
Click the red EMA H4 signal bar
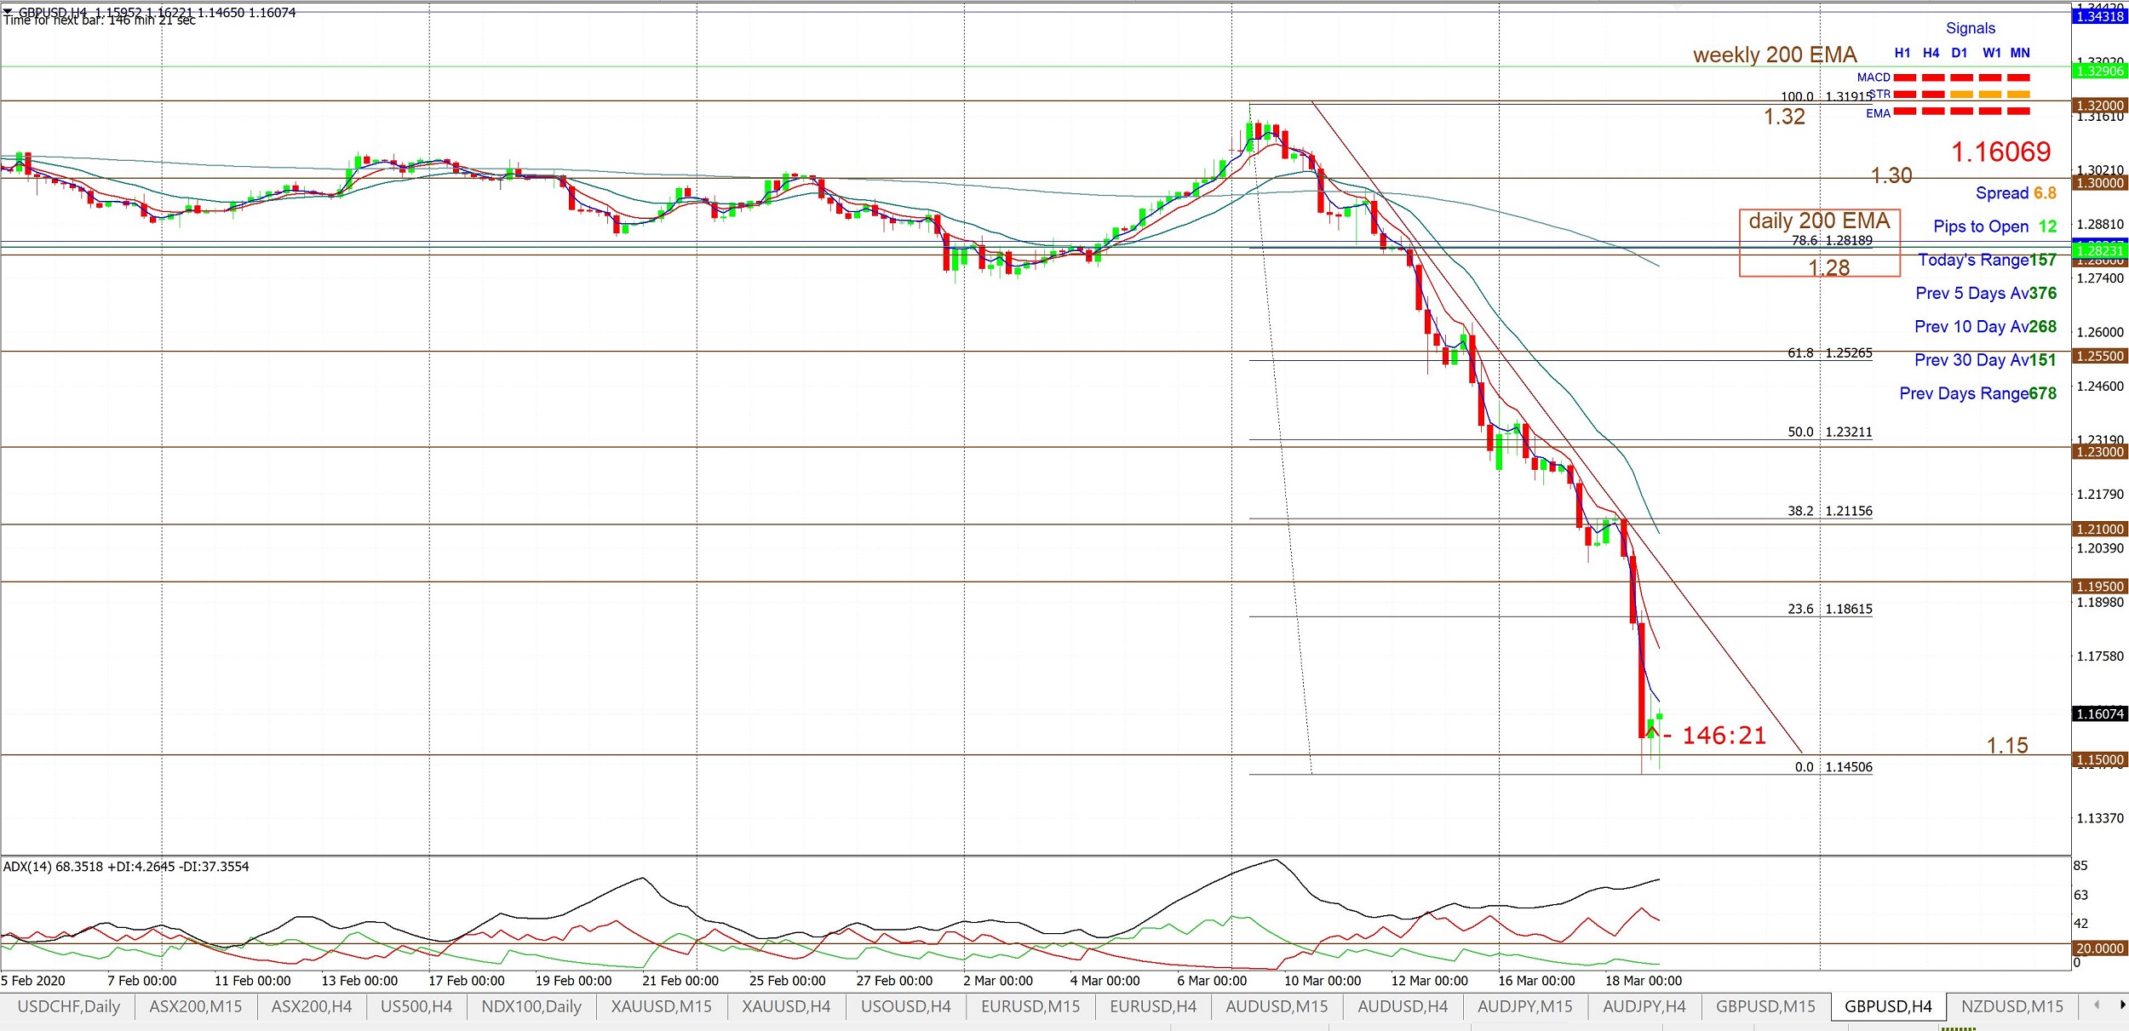(1933, 112)
